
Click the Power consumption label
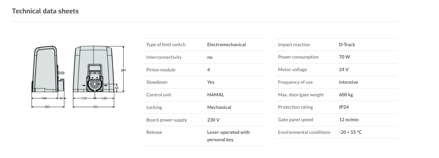click(x=298, y=57)
